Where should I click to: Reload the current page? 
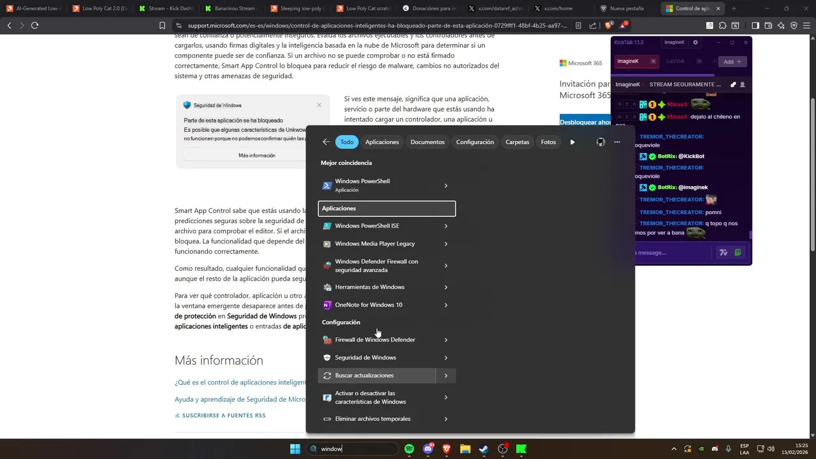34,25
